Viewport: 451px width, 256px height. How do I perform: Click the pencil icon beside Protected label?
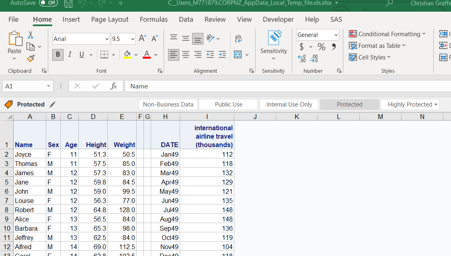point(52,104)
